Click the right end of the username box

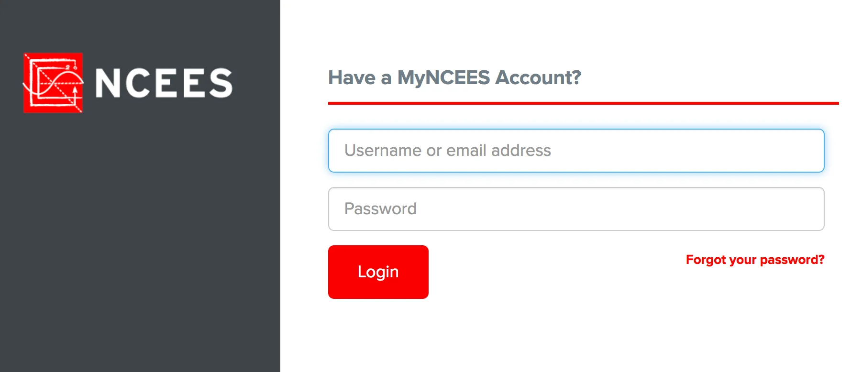(x=808, y=151)
